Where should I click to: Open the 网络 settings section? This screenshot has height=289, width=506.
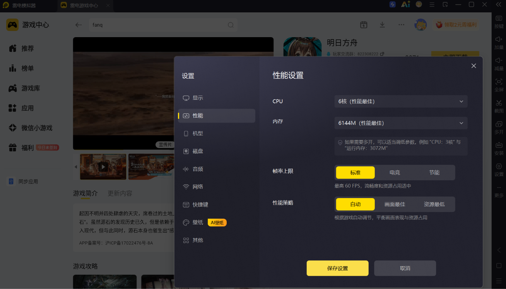coord(217,187)
